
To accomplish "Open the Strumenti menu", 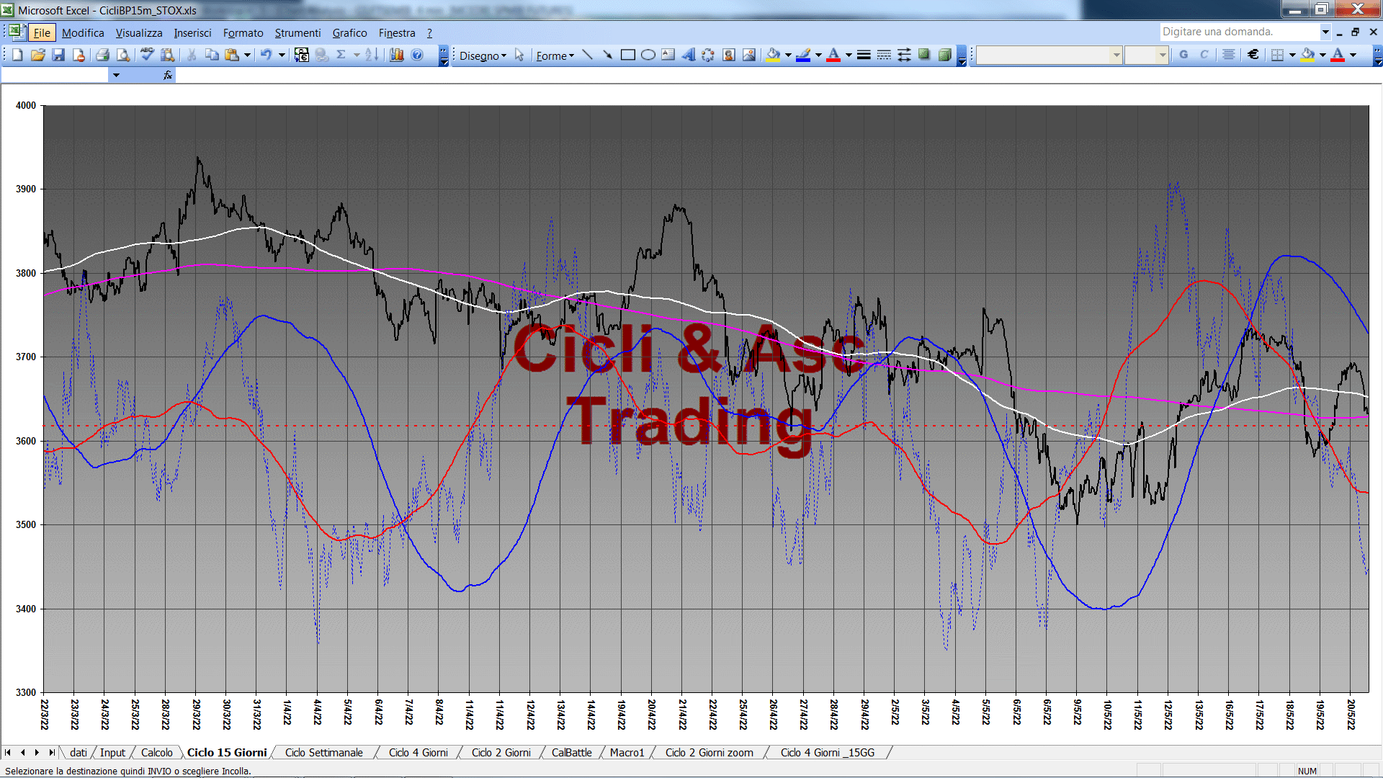I will click(x=297, y=33).
